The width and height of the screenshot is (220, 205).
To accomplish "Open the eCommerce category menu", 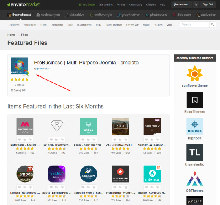I will [x=84, y=25].
